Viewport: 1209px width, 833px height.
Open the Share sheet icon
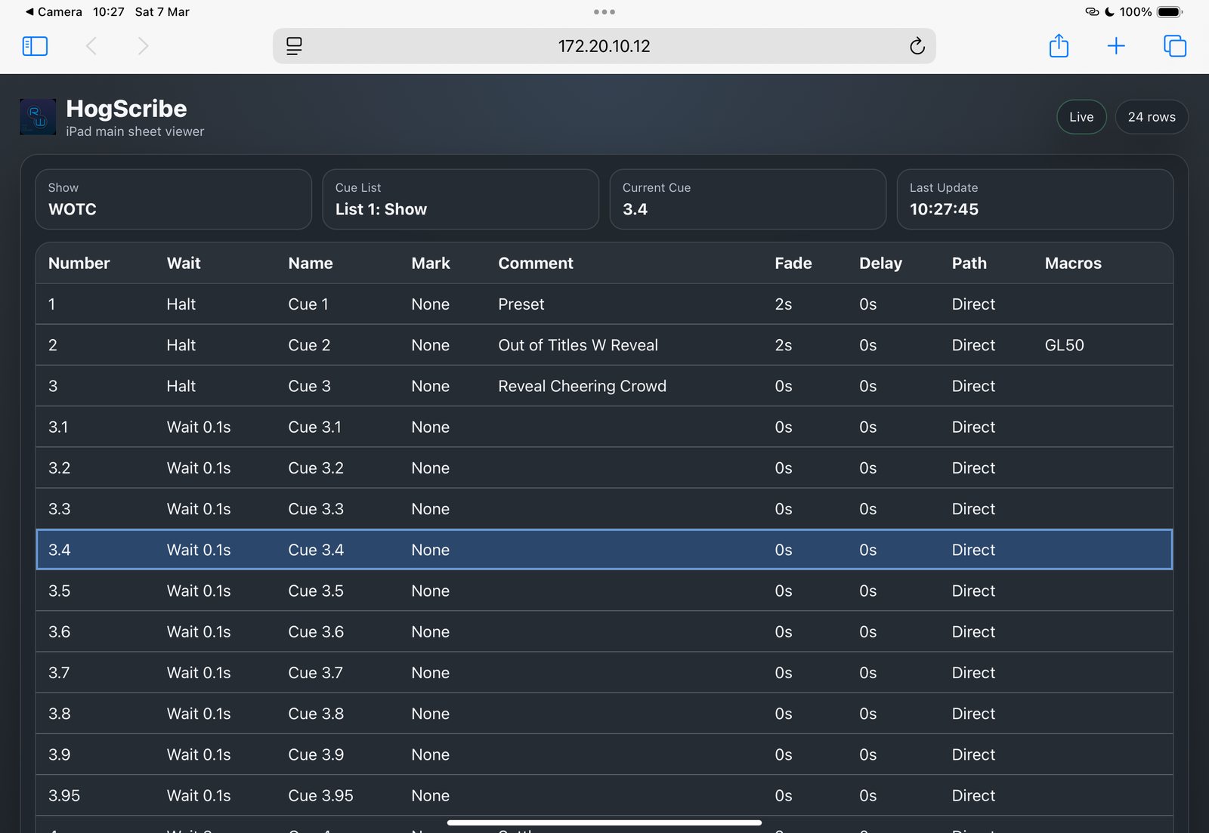[x=1059, y=45]
